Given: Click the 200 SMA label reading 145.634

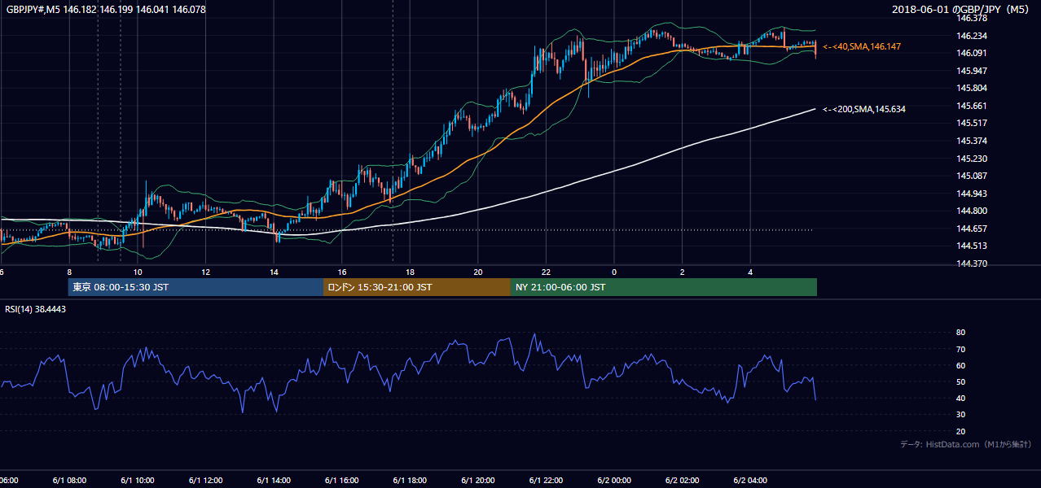Looking at the screenshot, I should coord(864,109).
